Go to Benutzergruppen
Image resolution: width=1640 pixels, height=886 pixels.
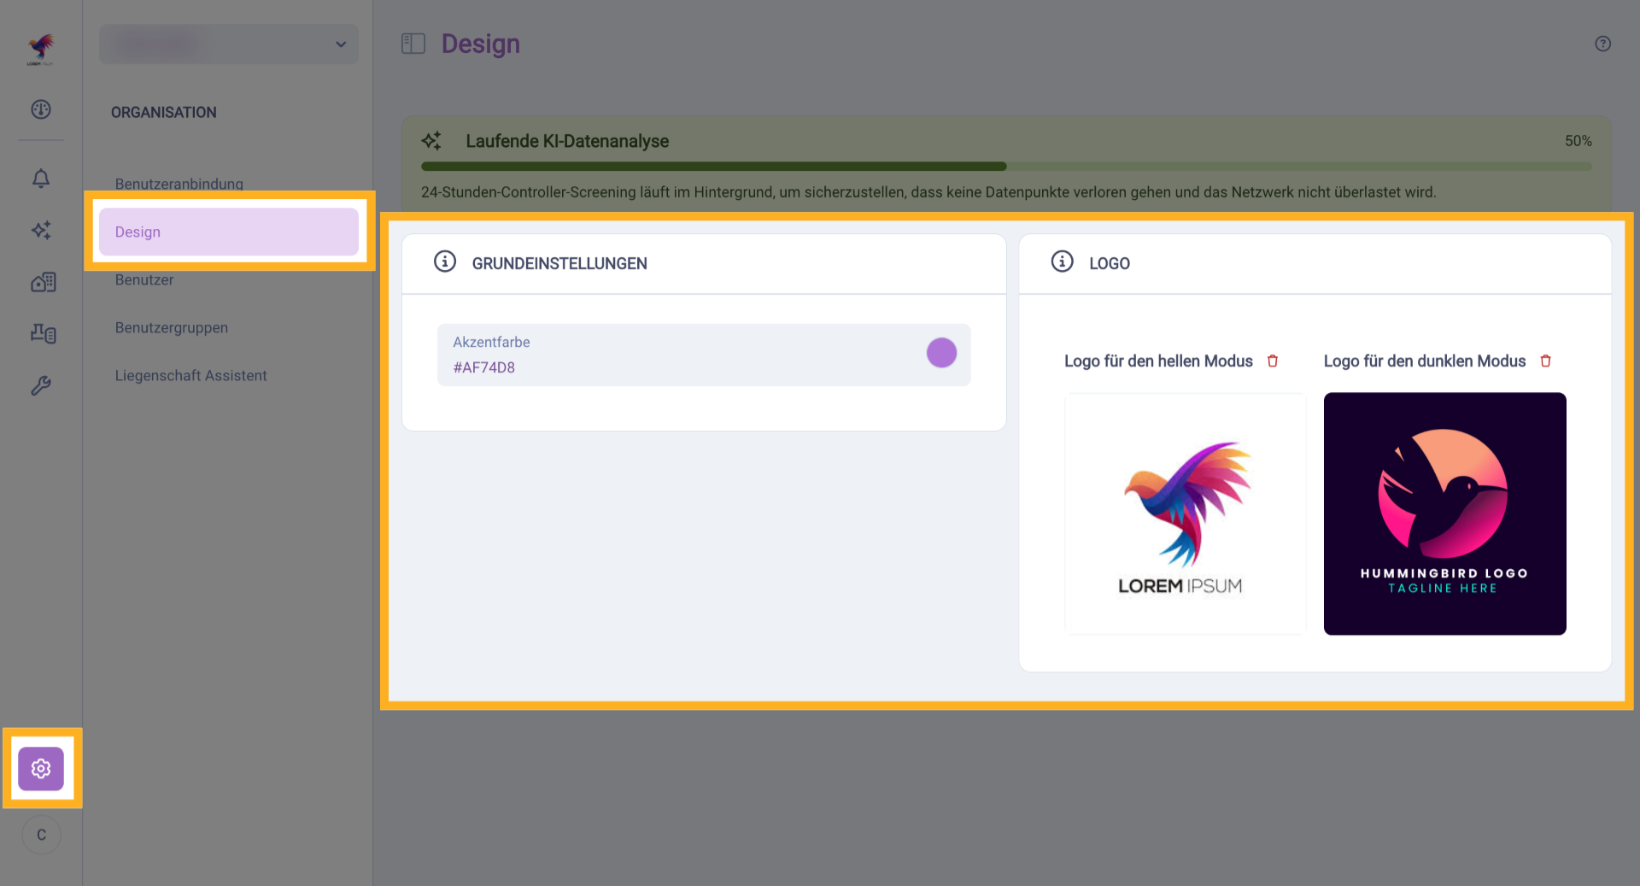pyautogui.click(x=172, y=327)
